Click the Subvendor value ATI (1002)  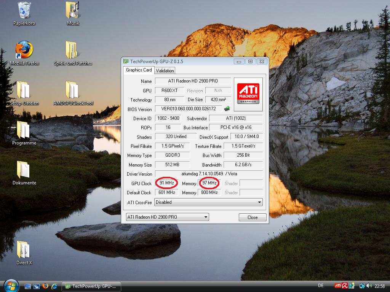(236, 118)
